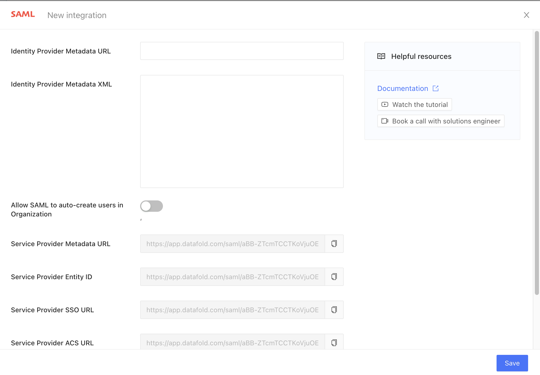Screen dimensions: 540x375
Task: Click Watch the tutorial button
Action: 415,104
